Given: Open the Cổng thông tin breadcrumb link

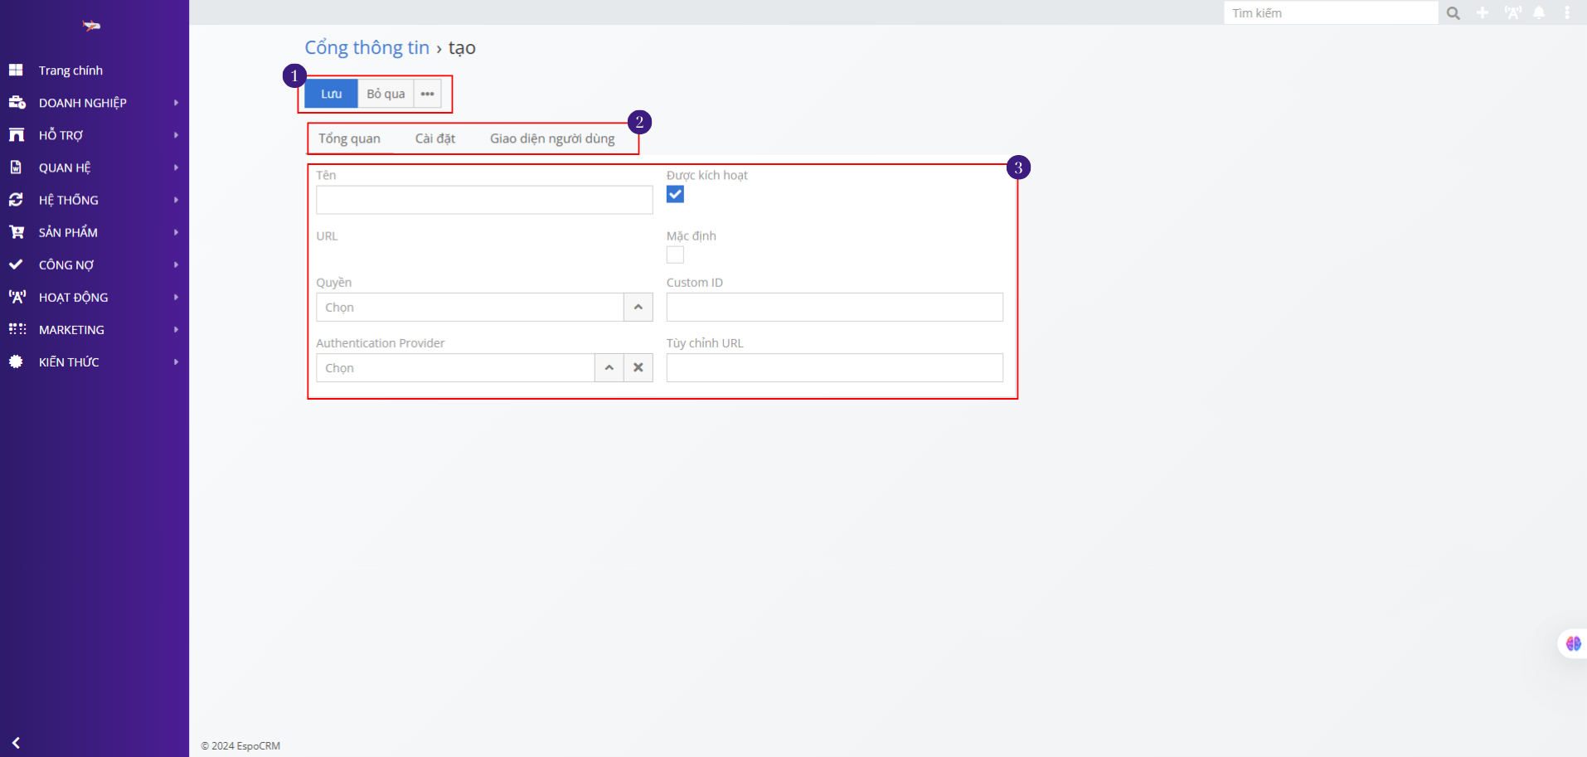Looking at the screenshot, I should (366, 48).
